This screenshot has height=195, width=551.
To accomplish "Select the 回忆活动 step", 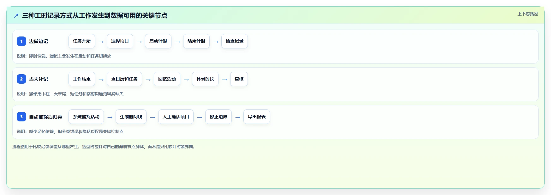I will pos(167,79).
